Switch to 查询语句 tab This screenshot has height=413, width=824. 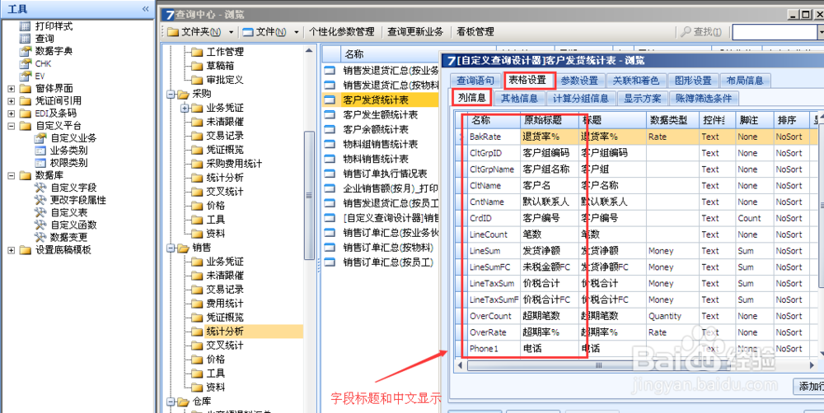(475, 81)
